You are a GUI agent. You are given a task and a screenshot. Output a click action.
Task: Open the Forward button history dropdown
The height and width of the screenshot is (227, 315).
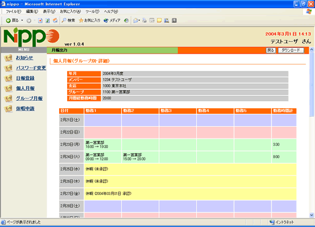(x=34, y=20)
